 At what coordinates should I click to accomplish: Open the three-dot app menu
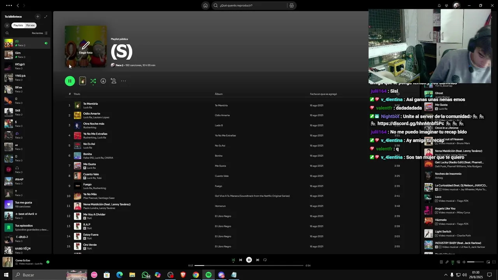coord(9,5)
